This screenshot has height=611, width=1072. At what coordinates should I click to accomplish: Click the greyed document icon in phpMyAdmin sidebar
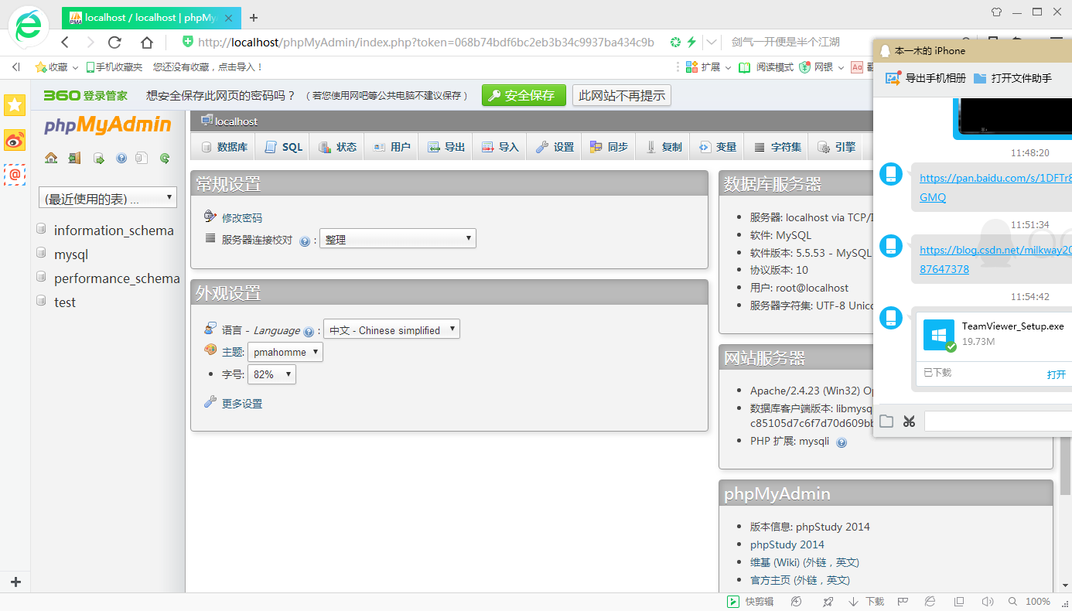[x=142, y=158]
